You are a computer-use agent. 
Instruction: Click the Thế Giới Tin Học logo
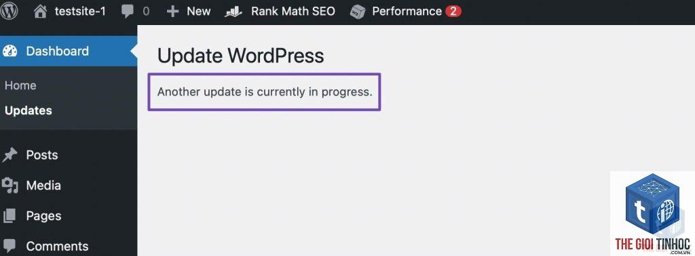tap(652, 213)
